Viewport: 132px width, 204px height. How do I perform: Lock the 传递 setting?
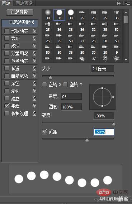pyautogui.click(x=34, y=68)
